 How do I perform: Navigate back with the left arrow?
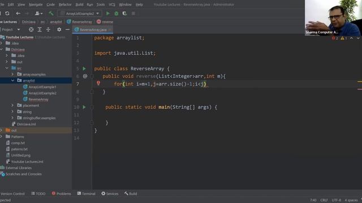coord(18,14)
